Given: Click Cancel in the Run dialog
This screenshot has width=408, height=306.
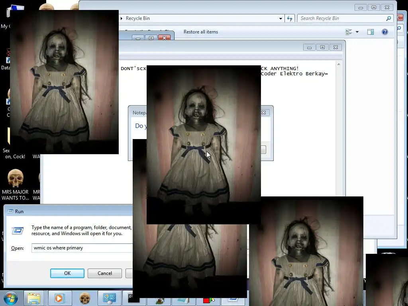Looking at the screenshot, I should (105, 273).
